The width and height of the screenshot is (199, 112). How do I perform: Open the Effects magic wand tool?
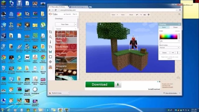tap(50, 37)
